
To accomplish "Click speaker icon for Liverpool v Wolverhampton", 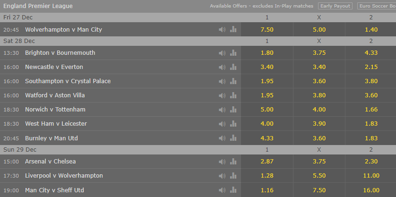I will pos(222,176).
